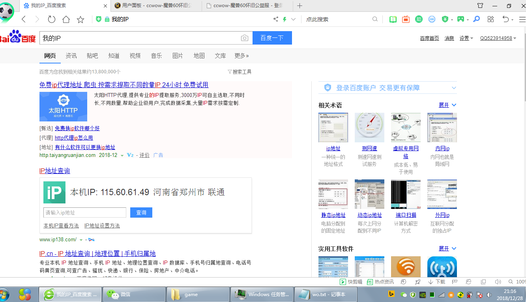Viewport: 526px width, 302px height.
Task: Reload the page with the refresh icon
Action: point(52,19)
